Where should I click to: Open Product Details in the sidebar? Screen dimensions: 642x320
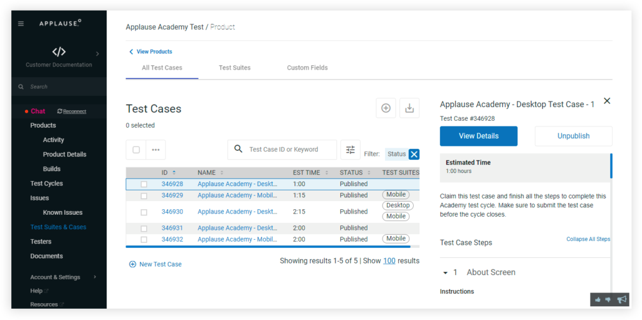coord(65,154)
